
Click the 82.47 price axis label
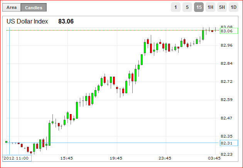pos(226,118)
